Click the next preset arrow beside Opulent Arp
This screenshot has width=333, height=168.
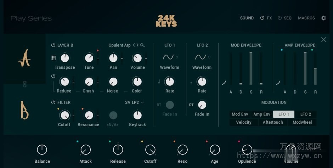[x=138, y=45]
